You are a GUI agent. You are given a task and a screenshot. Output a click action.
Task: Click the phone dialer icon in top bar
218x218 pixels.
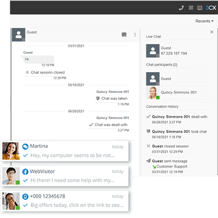coord(181,8)
